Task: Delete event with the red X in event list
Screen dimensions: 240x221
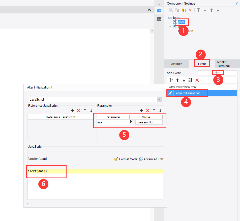Action: (x=197, y=80)
